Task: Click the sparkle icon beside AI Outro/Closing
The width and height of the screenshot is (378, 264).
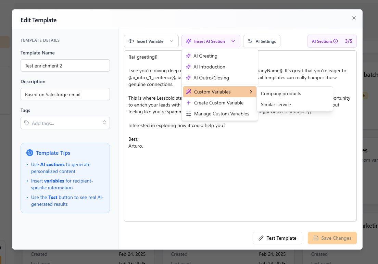Action: [x=188, y=78]
